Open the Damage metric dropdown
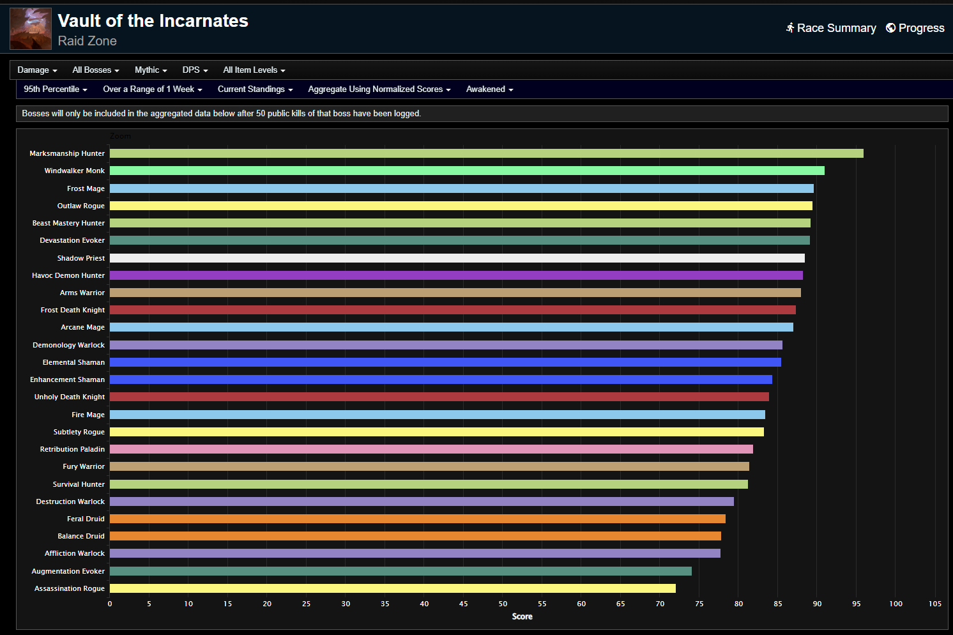This screenshot has height=635, width=953. tap(37, 70)
